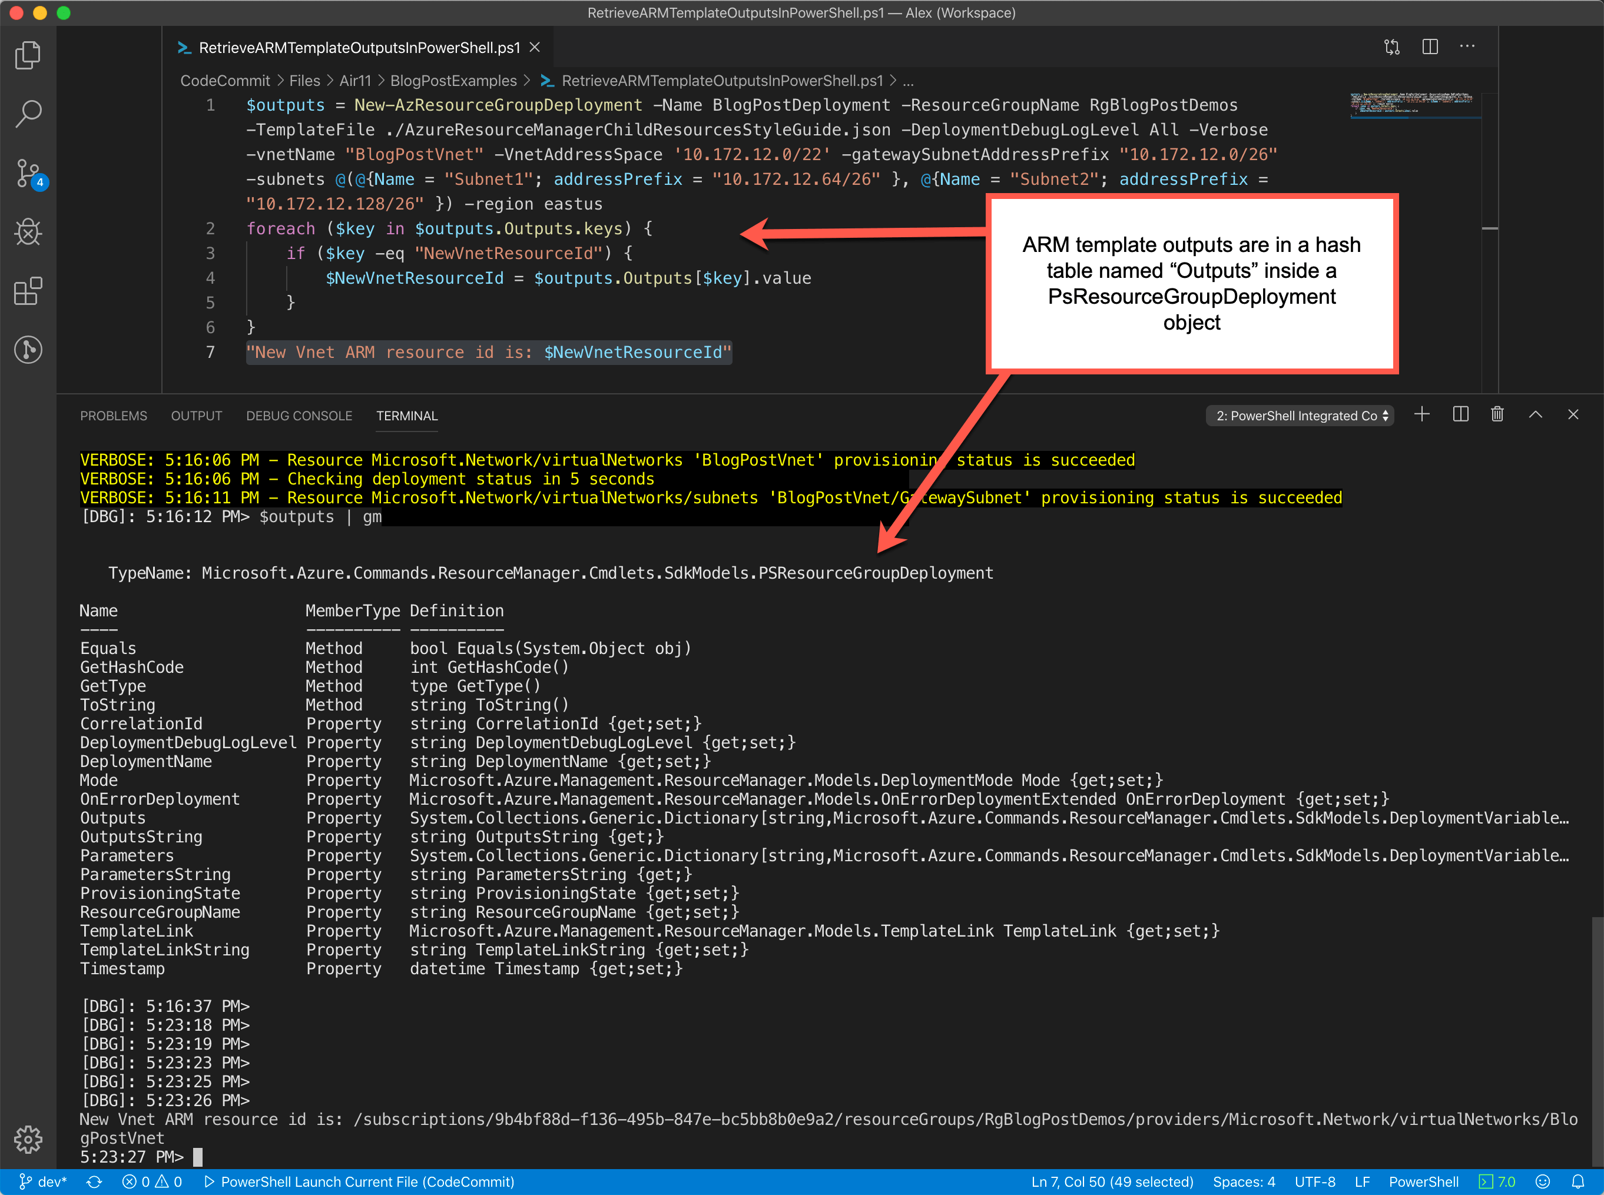Expand the BlogPostExamples breadcrumb
This screenshot has height=1195, width=1604.
click(x=455, y=80)
